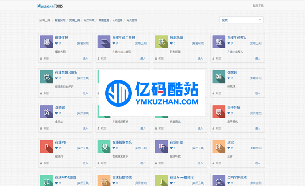Select the 听 tile icon for 在线听歌
This screenshot has width=305, height=186.
click(x=161, y=147)
